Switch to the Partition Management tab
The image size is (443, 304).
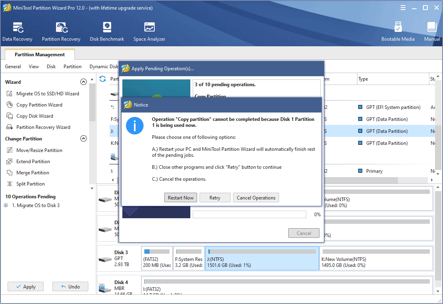[40, 54]
